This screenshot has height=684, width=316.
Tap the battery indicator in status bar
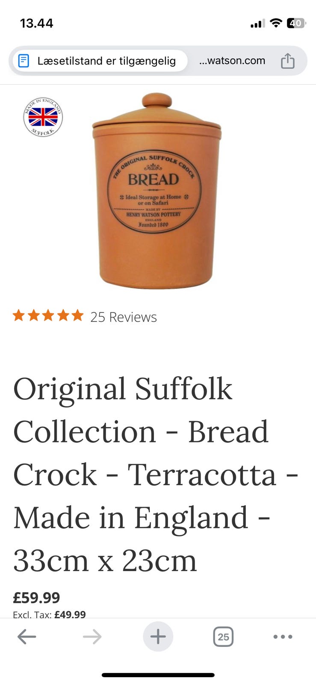(x=296, y=23)
